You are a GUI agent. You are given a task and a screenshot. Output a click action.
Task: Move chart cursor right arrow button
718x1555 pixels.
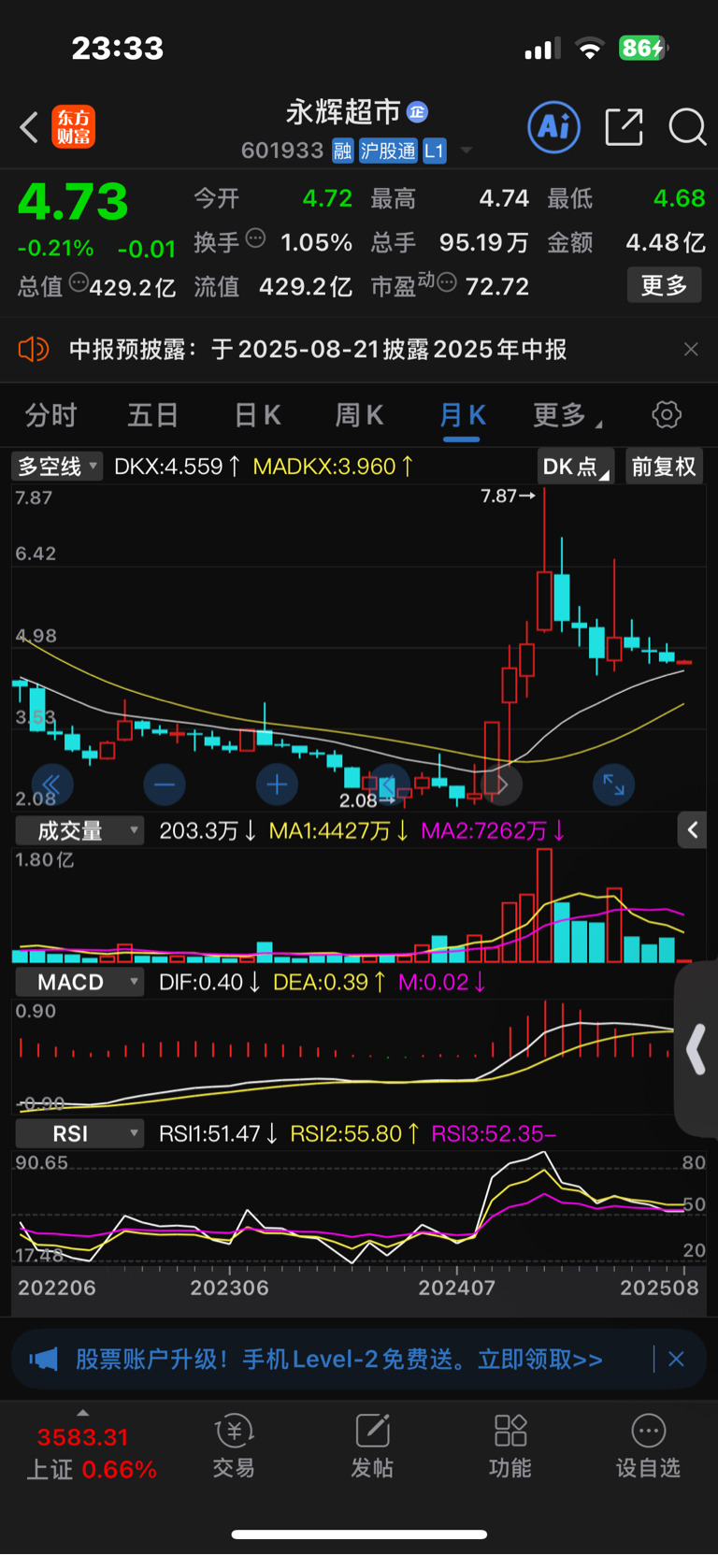pyautogui.click(x=501, y=785)
